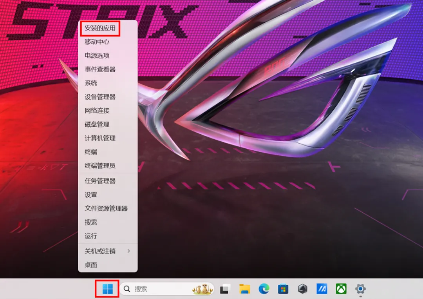423x299 pixels.
Task: Open 文件资源管理器 menu entry
Action: [108, 208]
